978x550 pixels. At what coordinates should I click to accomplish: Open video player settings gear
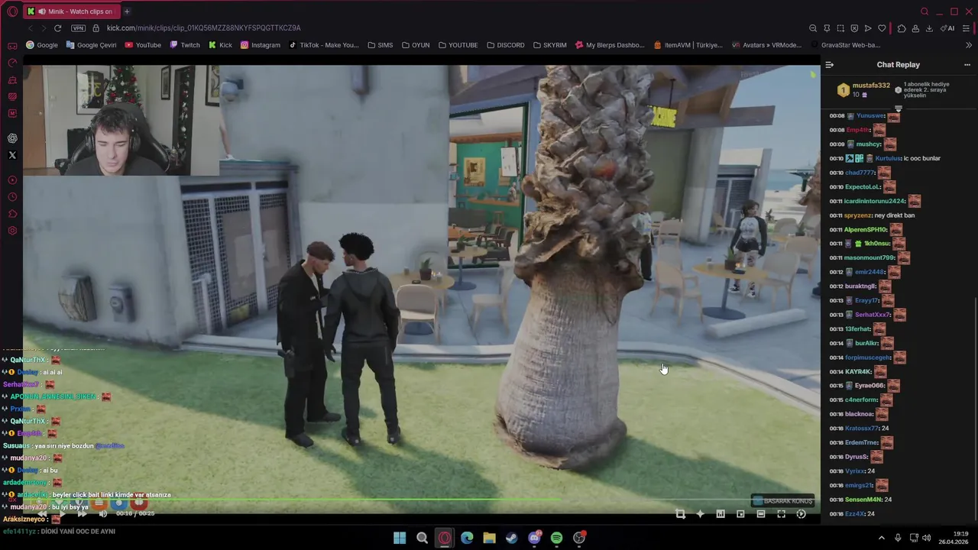[x=801, y=514]
